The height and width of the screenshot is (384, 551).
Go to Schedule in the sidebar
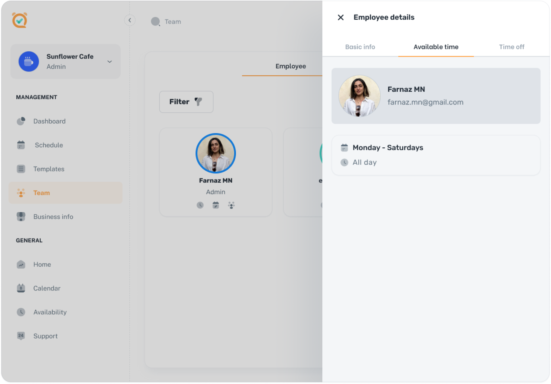click(x=49, y=145)
